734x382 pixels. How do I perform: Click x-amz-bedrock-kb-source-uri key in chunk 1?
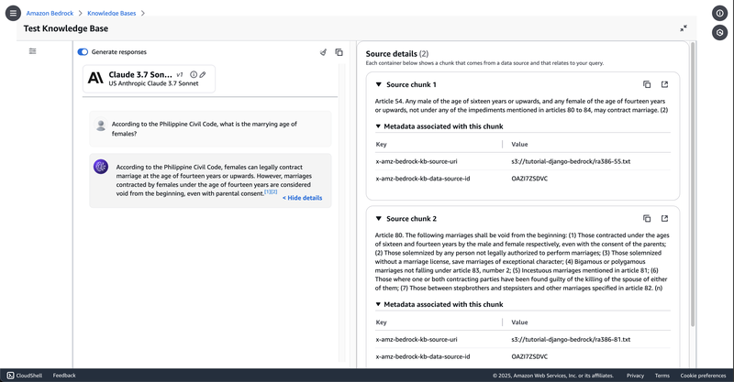(417, 161)
